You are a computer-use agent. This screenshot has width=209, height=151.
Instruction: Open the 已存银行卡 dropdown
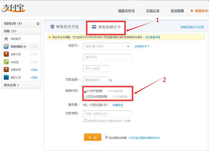(x=142, y=46)
